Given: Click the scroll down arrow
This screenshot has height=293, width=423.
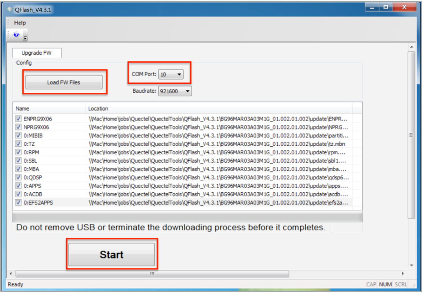Looking at the screenshot, I should coord(411,265).
